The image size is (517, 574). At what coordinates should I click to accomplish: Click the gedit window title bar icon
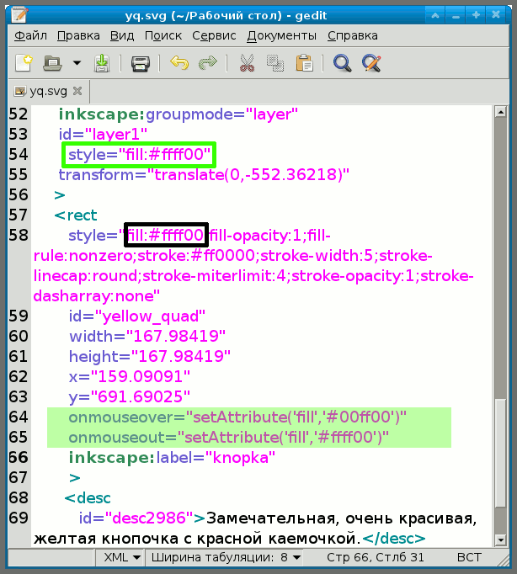[19, 14]
